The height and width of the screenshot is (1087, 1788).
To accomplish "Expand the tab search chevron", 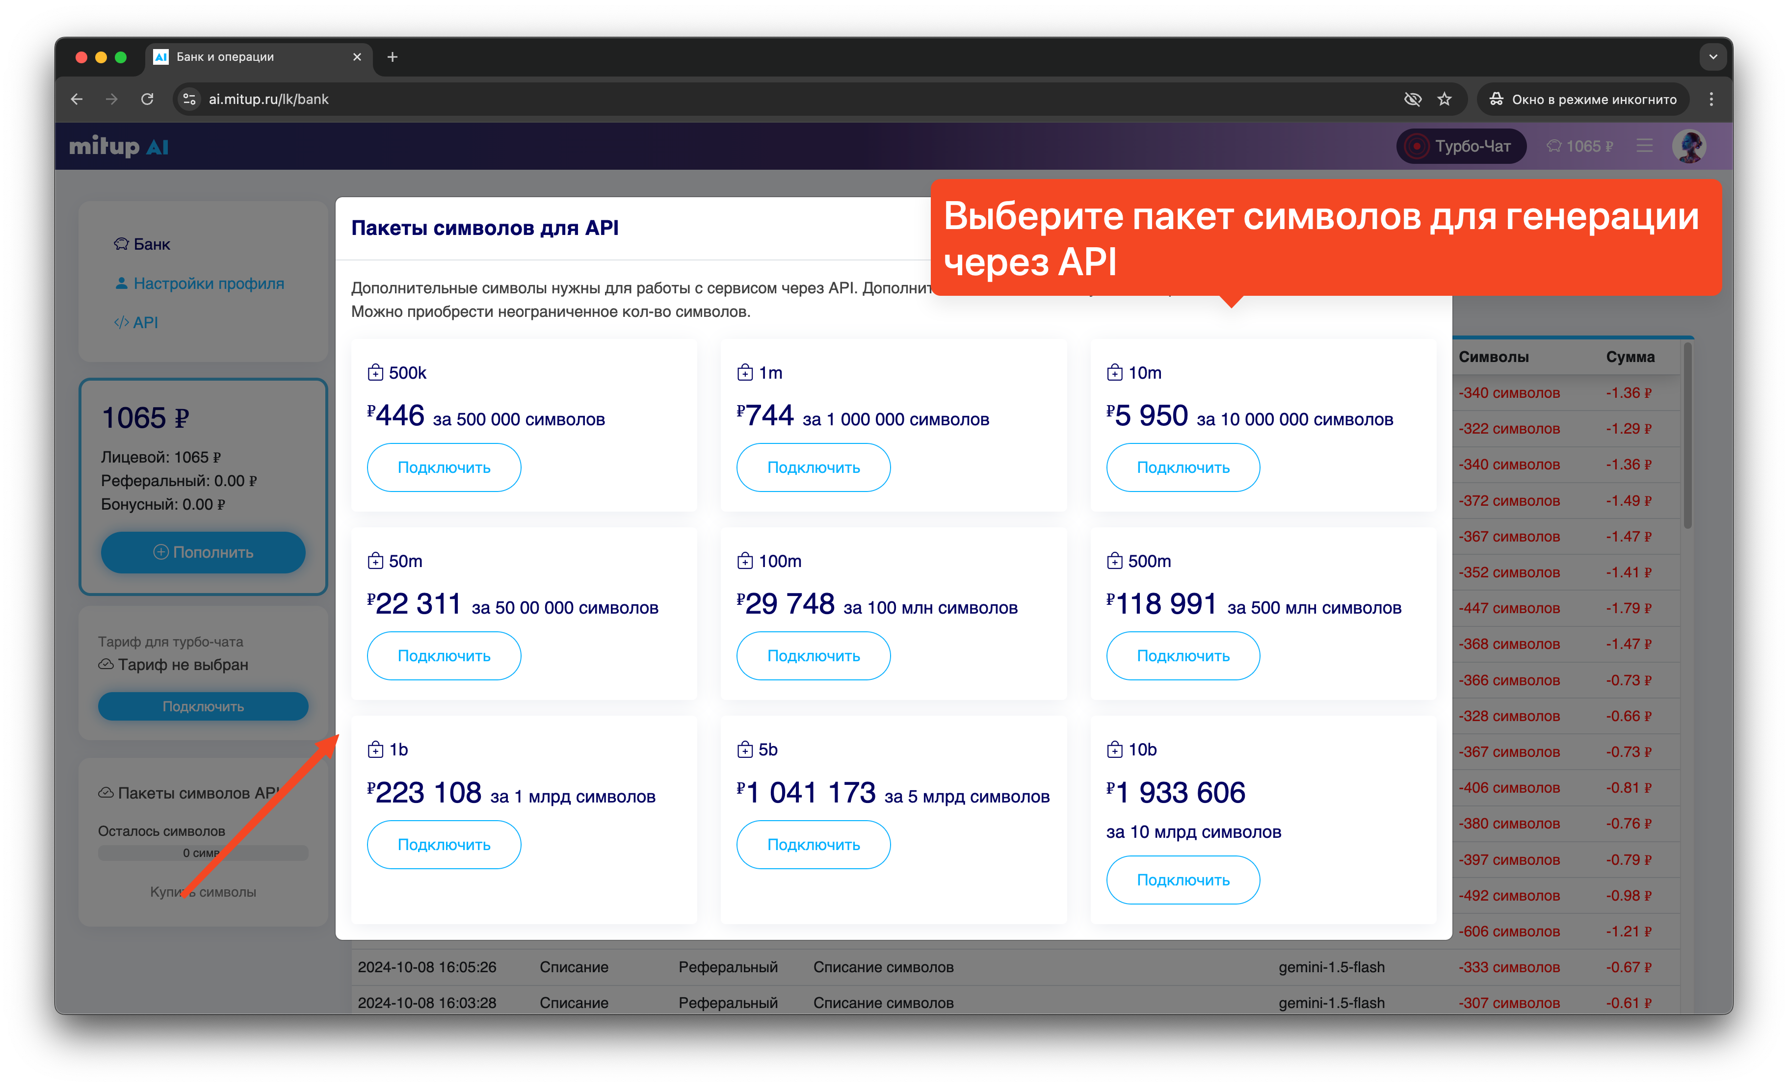I will tap(1712, 56).
